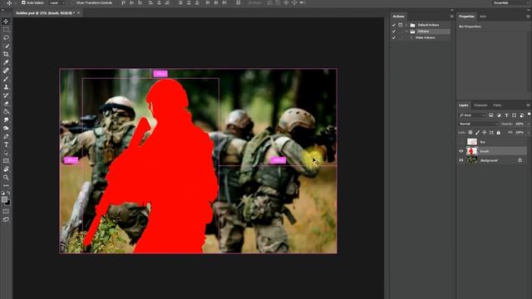Toggle the Make Volcano action checkmark
This screenshot has width=532, height=299.
[394, 37]
